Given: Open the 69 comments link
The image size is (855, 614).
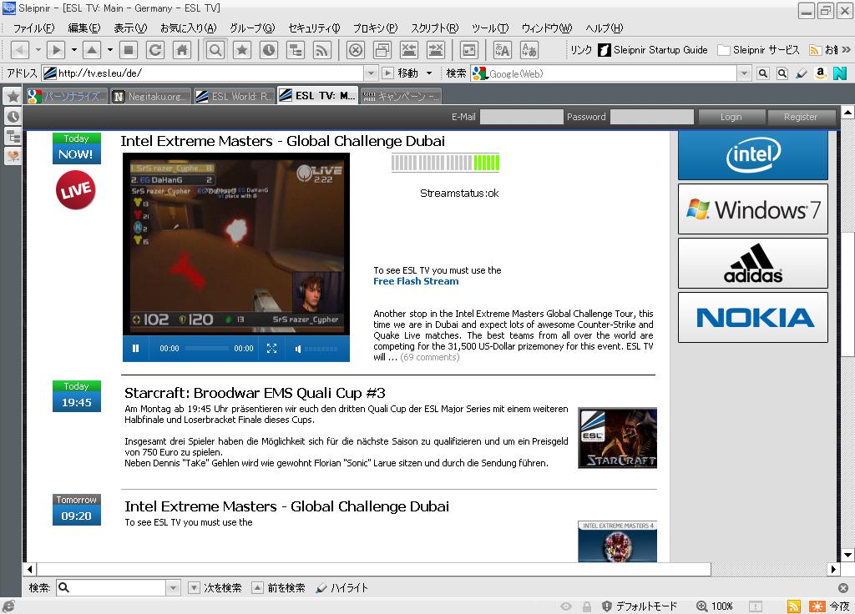Looking at the screenshot, I should (x=430, y=357).
